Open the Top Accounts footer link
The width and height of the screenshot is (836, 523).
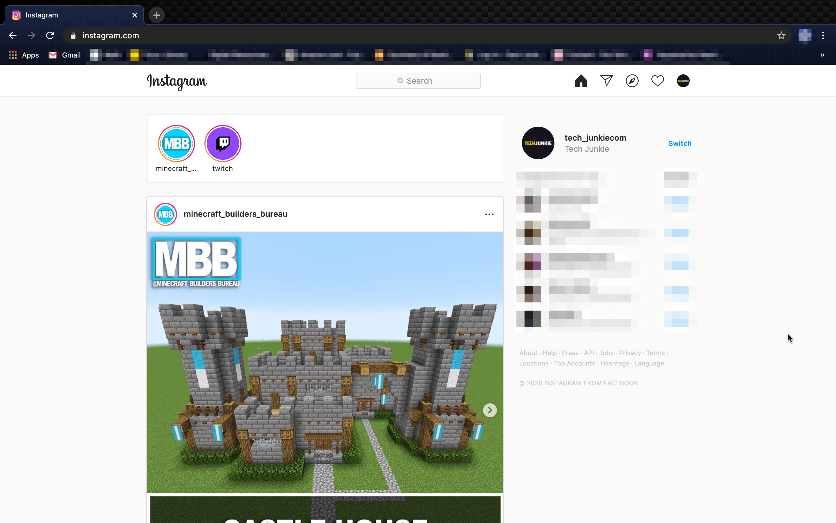coord(574,363)
